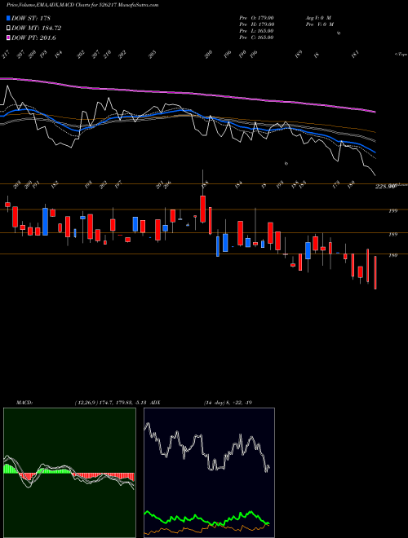Click the 'Pre H: 179.00' value
408x538 pixels.
pos(256,24)
